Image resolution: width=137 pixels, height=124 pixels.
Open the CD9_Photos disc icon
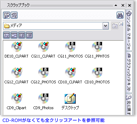43,99
